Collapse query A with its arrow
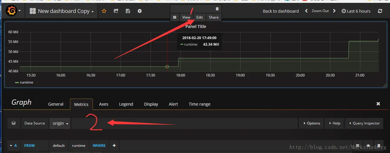This screenshot has height=153, width=390. point(11,146)
